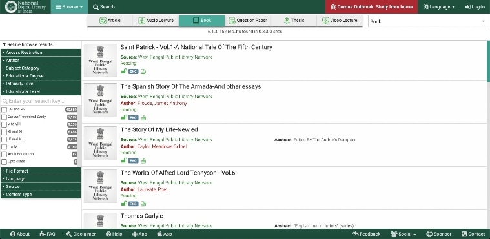Click the ENG language badge under Saint Patrick
Viewport: 490px width, 239px height.
(x=134, y=72)
